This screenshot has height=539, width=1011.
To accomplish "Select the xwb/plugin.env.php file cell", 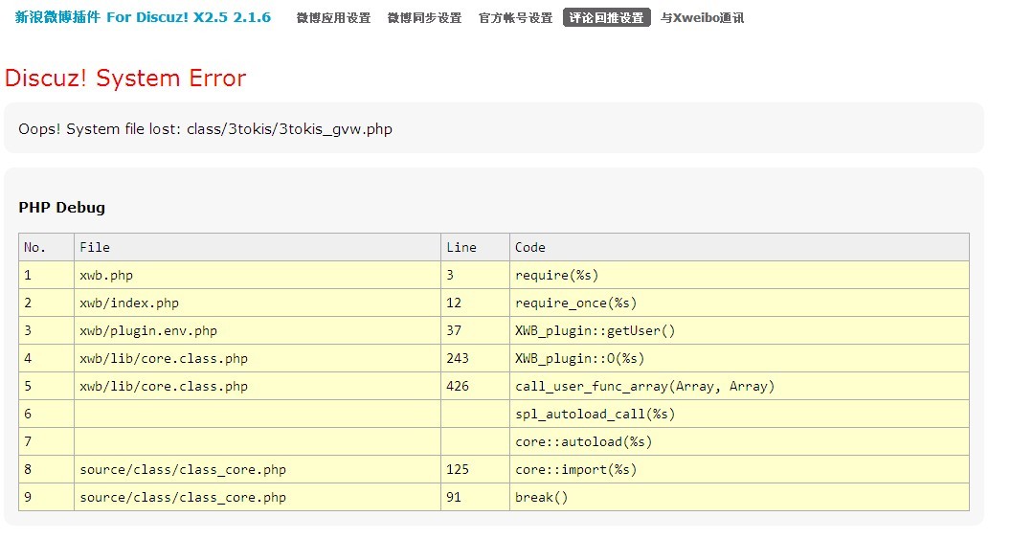I will (x=258, y=330).
